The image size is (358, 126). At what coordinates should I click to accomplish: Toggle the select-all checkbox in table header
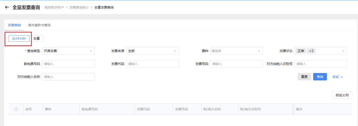(16, 109)
